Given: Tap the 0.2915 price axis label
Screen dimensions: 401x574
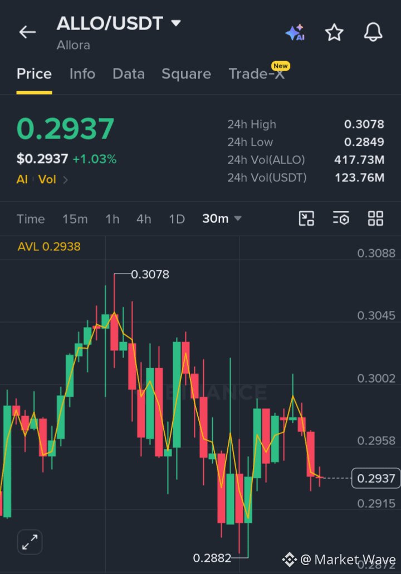Looking at the screenshot, I should point(376,503).
